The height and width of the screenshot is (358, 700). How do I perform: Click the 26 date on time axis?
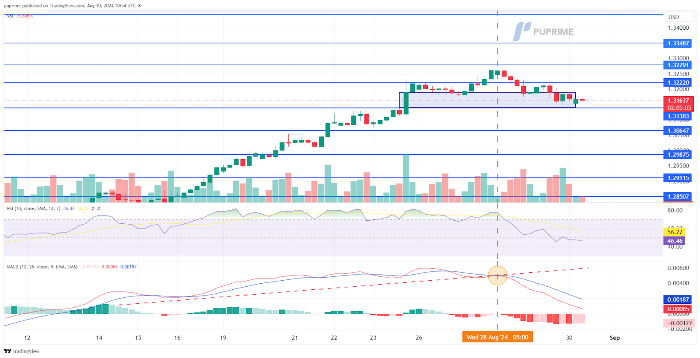419,337
